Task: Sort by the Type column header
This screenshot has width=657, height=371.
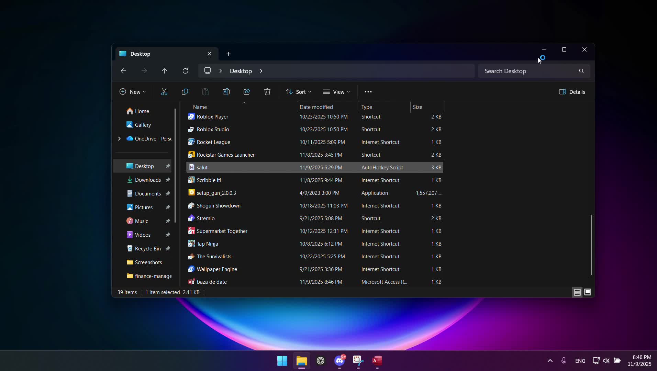Action: point(385,107)
